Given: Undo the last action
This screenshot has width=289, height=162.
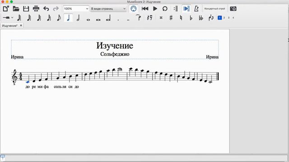Looking at the screenshot, I should point(46,9).
